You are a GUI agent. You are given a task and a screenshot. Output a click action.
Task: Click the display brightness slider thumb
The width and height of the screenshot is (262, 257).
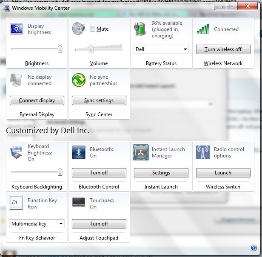tap(60, 49)
